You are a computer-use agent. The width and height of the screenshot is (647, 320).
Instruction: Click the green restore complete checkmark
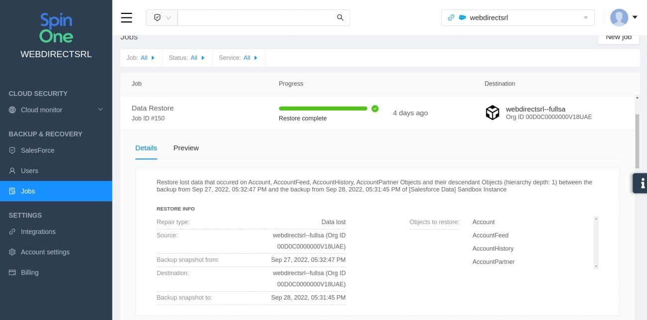point(375,108)
